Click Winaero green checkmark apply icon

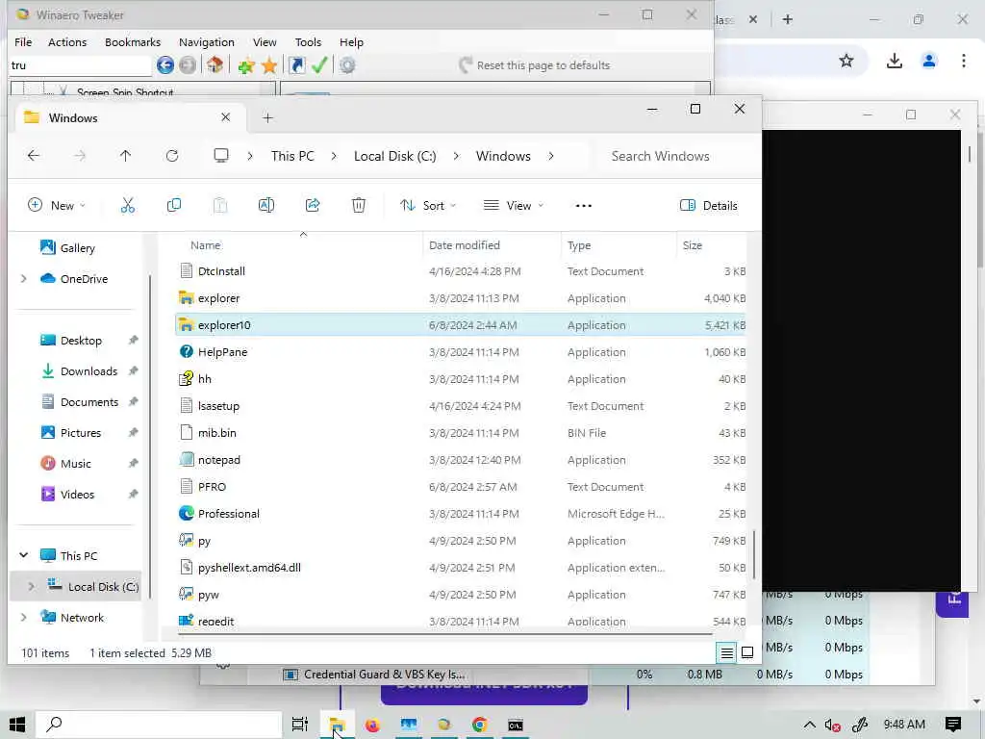(319, 64)
